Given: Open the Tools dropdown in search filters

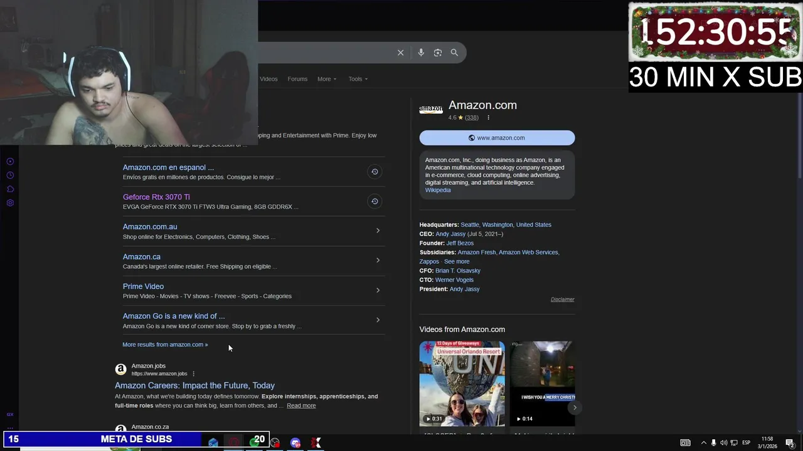Looking at the screenshot, I should [x=358, y=79].
